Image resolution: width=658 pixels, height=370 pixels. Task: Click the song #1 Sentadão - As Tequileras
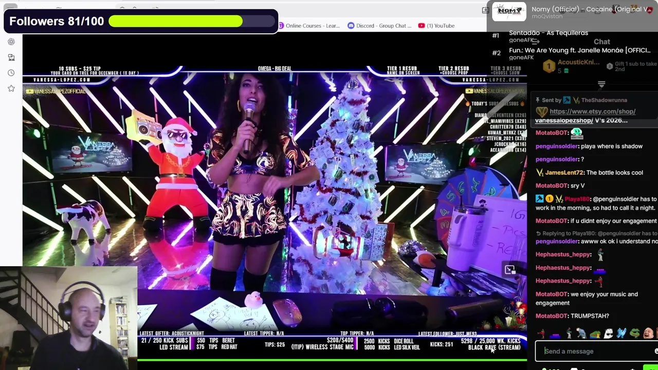pos(549,33)
